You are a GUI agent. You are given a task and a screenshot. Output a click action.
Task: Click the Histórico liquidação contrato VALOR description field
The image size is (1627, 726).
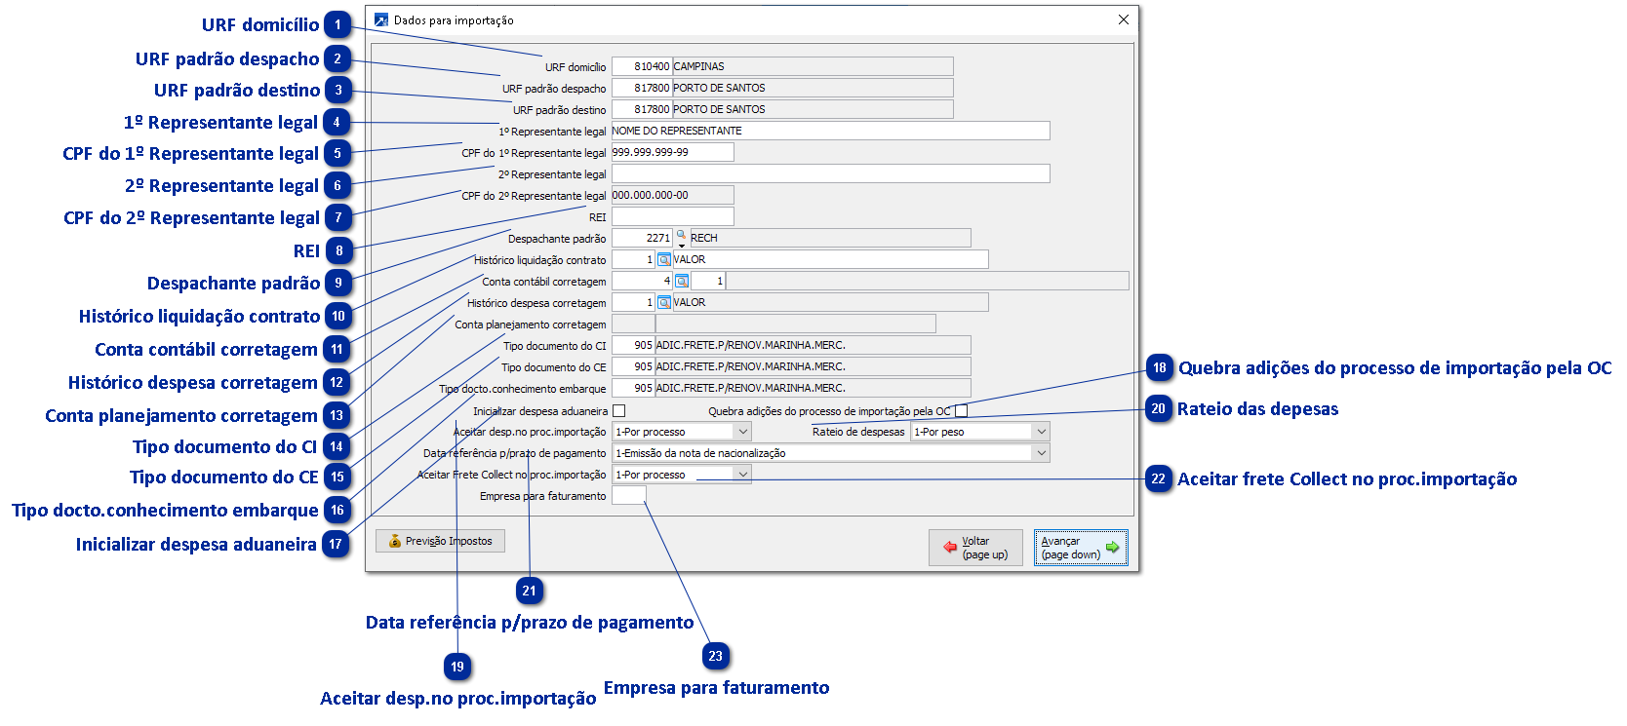(x=830, y=259)
